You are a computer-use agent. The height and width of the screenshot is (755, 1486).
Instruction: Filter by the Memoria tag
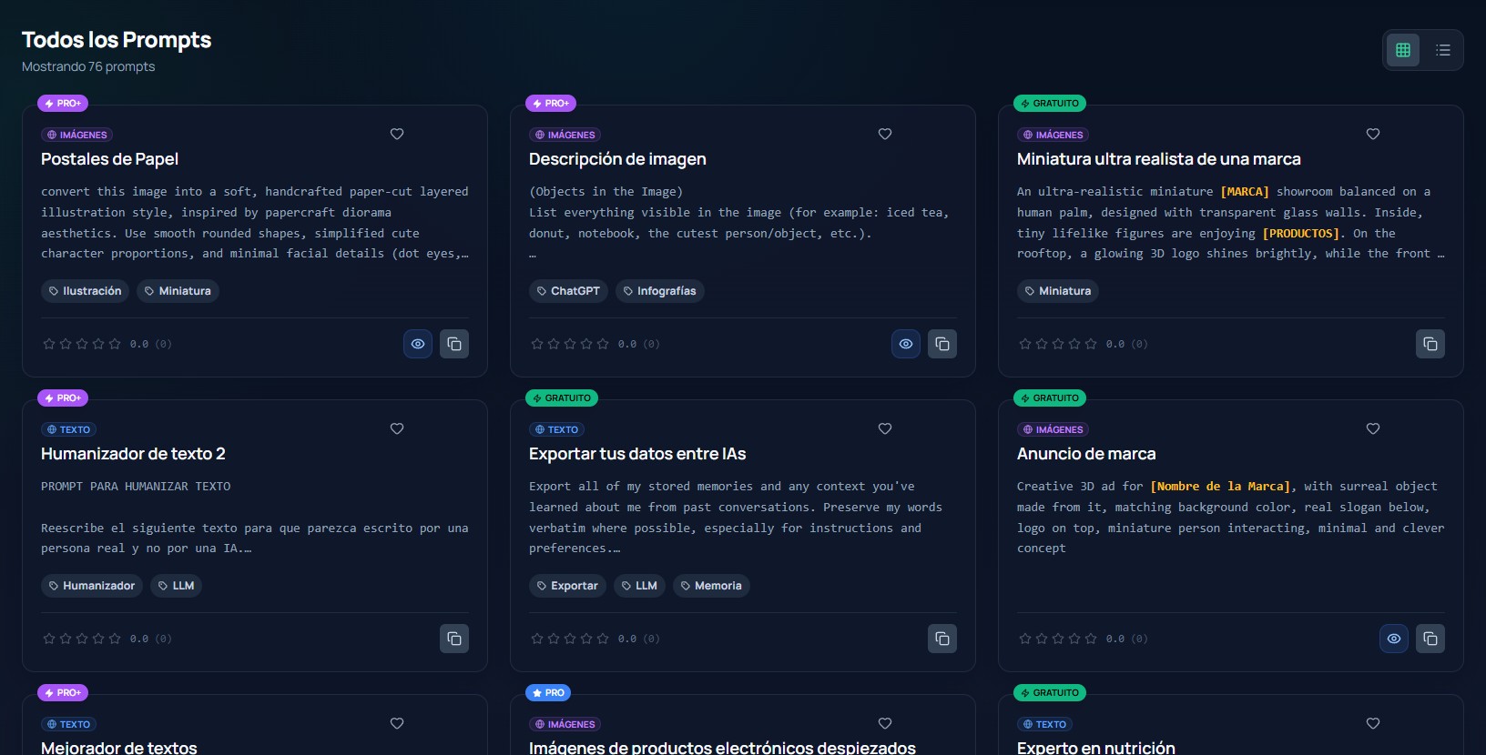pyautogui.click(x=711, y=586)
